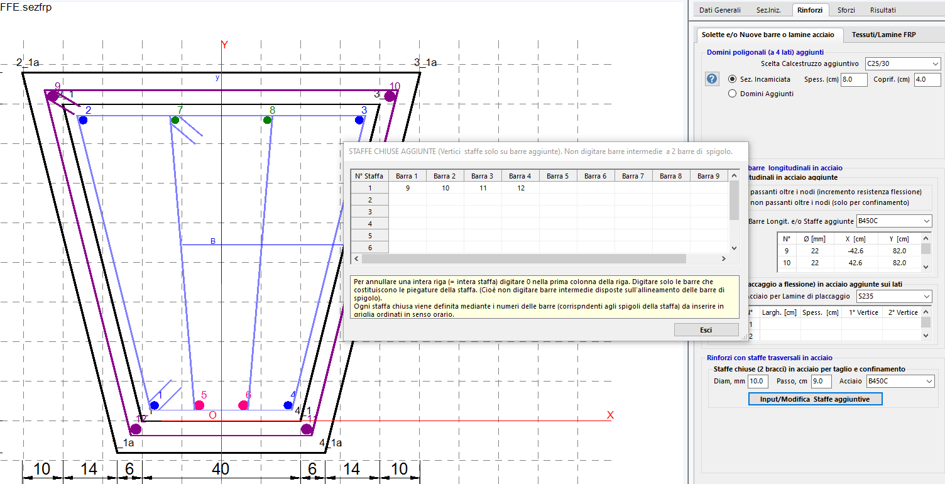This screenshot has width=945, height=484.
Task: Switch to the Sez.Iniz. tab
Action: point(769,10)
